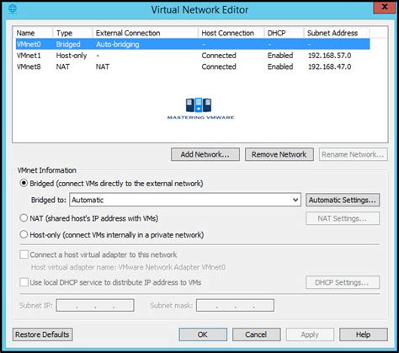Click the Remove Network button

(x=279, y=154)
